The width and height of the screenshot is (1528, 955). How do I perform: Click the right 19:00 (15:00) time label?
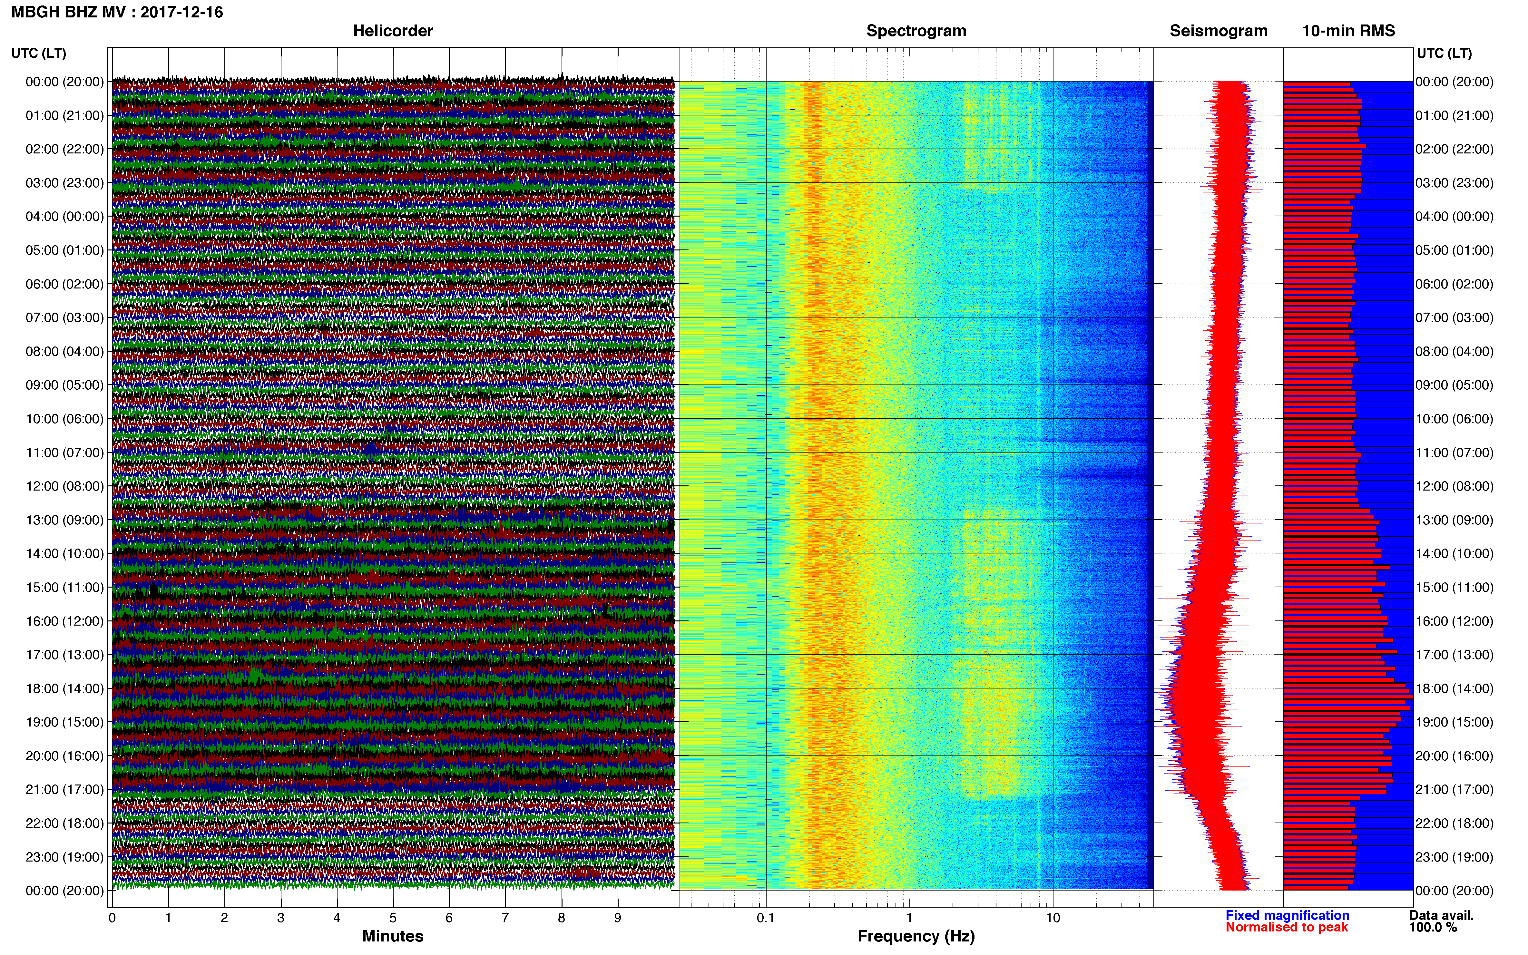tap(1454, 722)
